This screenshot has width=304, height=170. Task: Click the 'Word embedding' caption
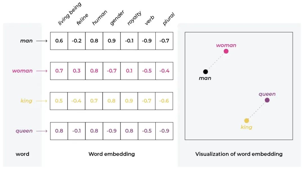[x=111, y=154]
